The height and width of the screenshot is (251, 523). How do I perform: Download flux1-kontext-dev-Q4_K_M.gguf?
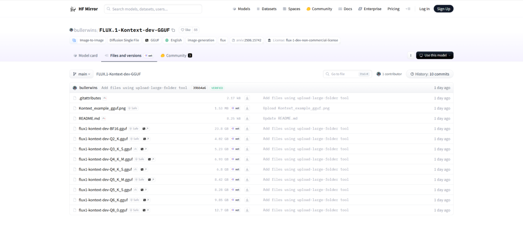pyautogui.click(x=247, y=159)
